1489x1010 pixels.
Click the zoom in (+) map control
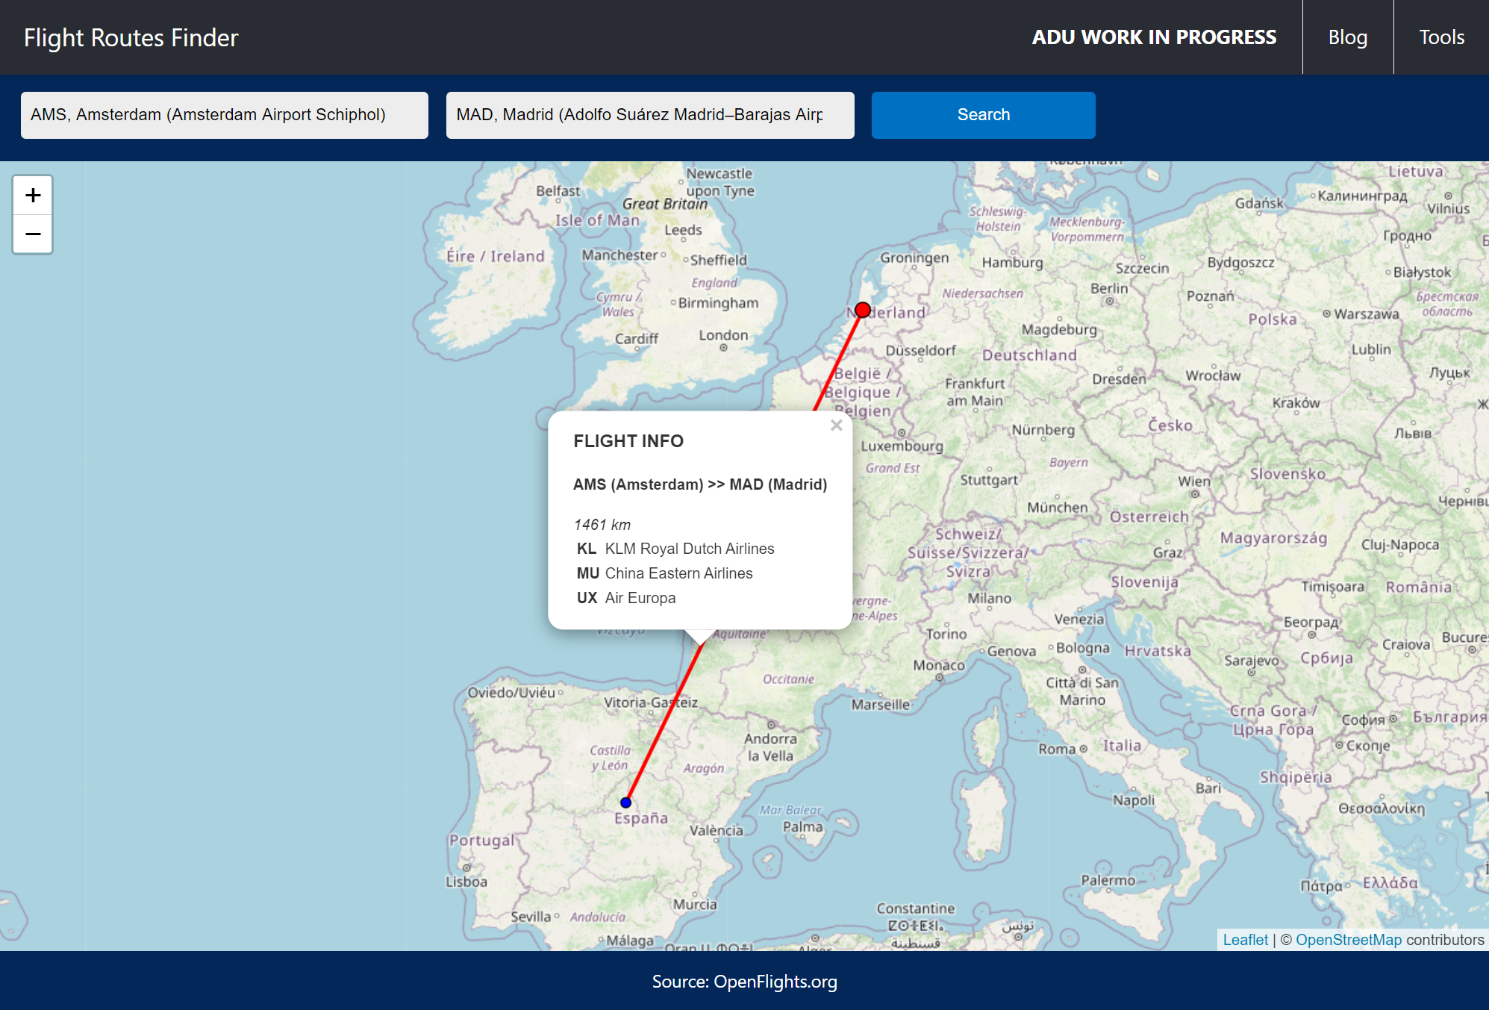31,195
